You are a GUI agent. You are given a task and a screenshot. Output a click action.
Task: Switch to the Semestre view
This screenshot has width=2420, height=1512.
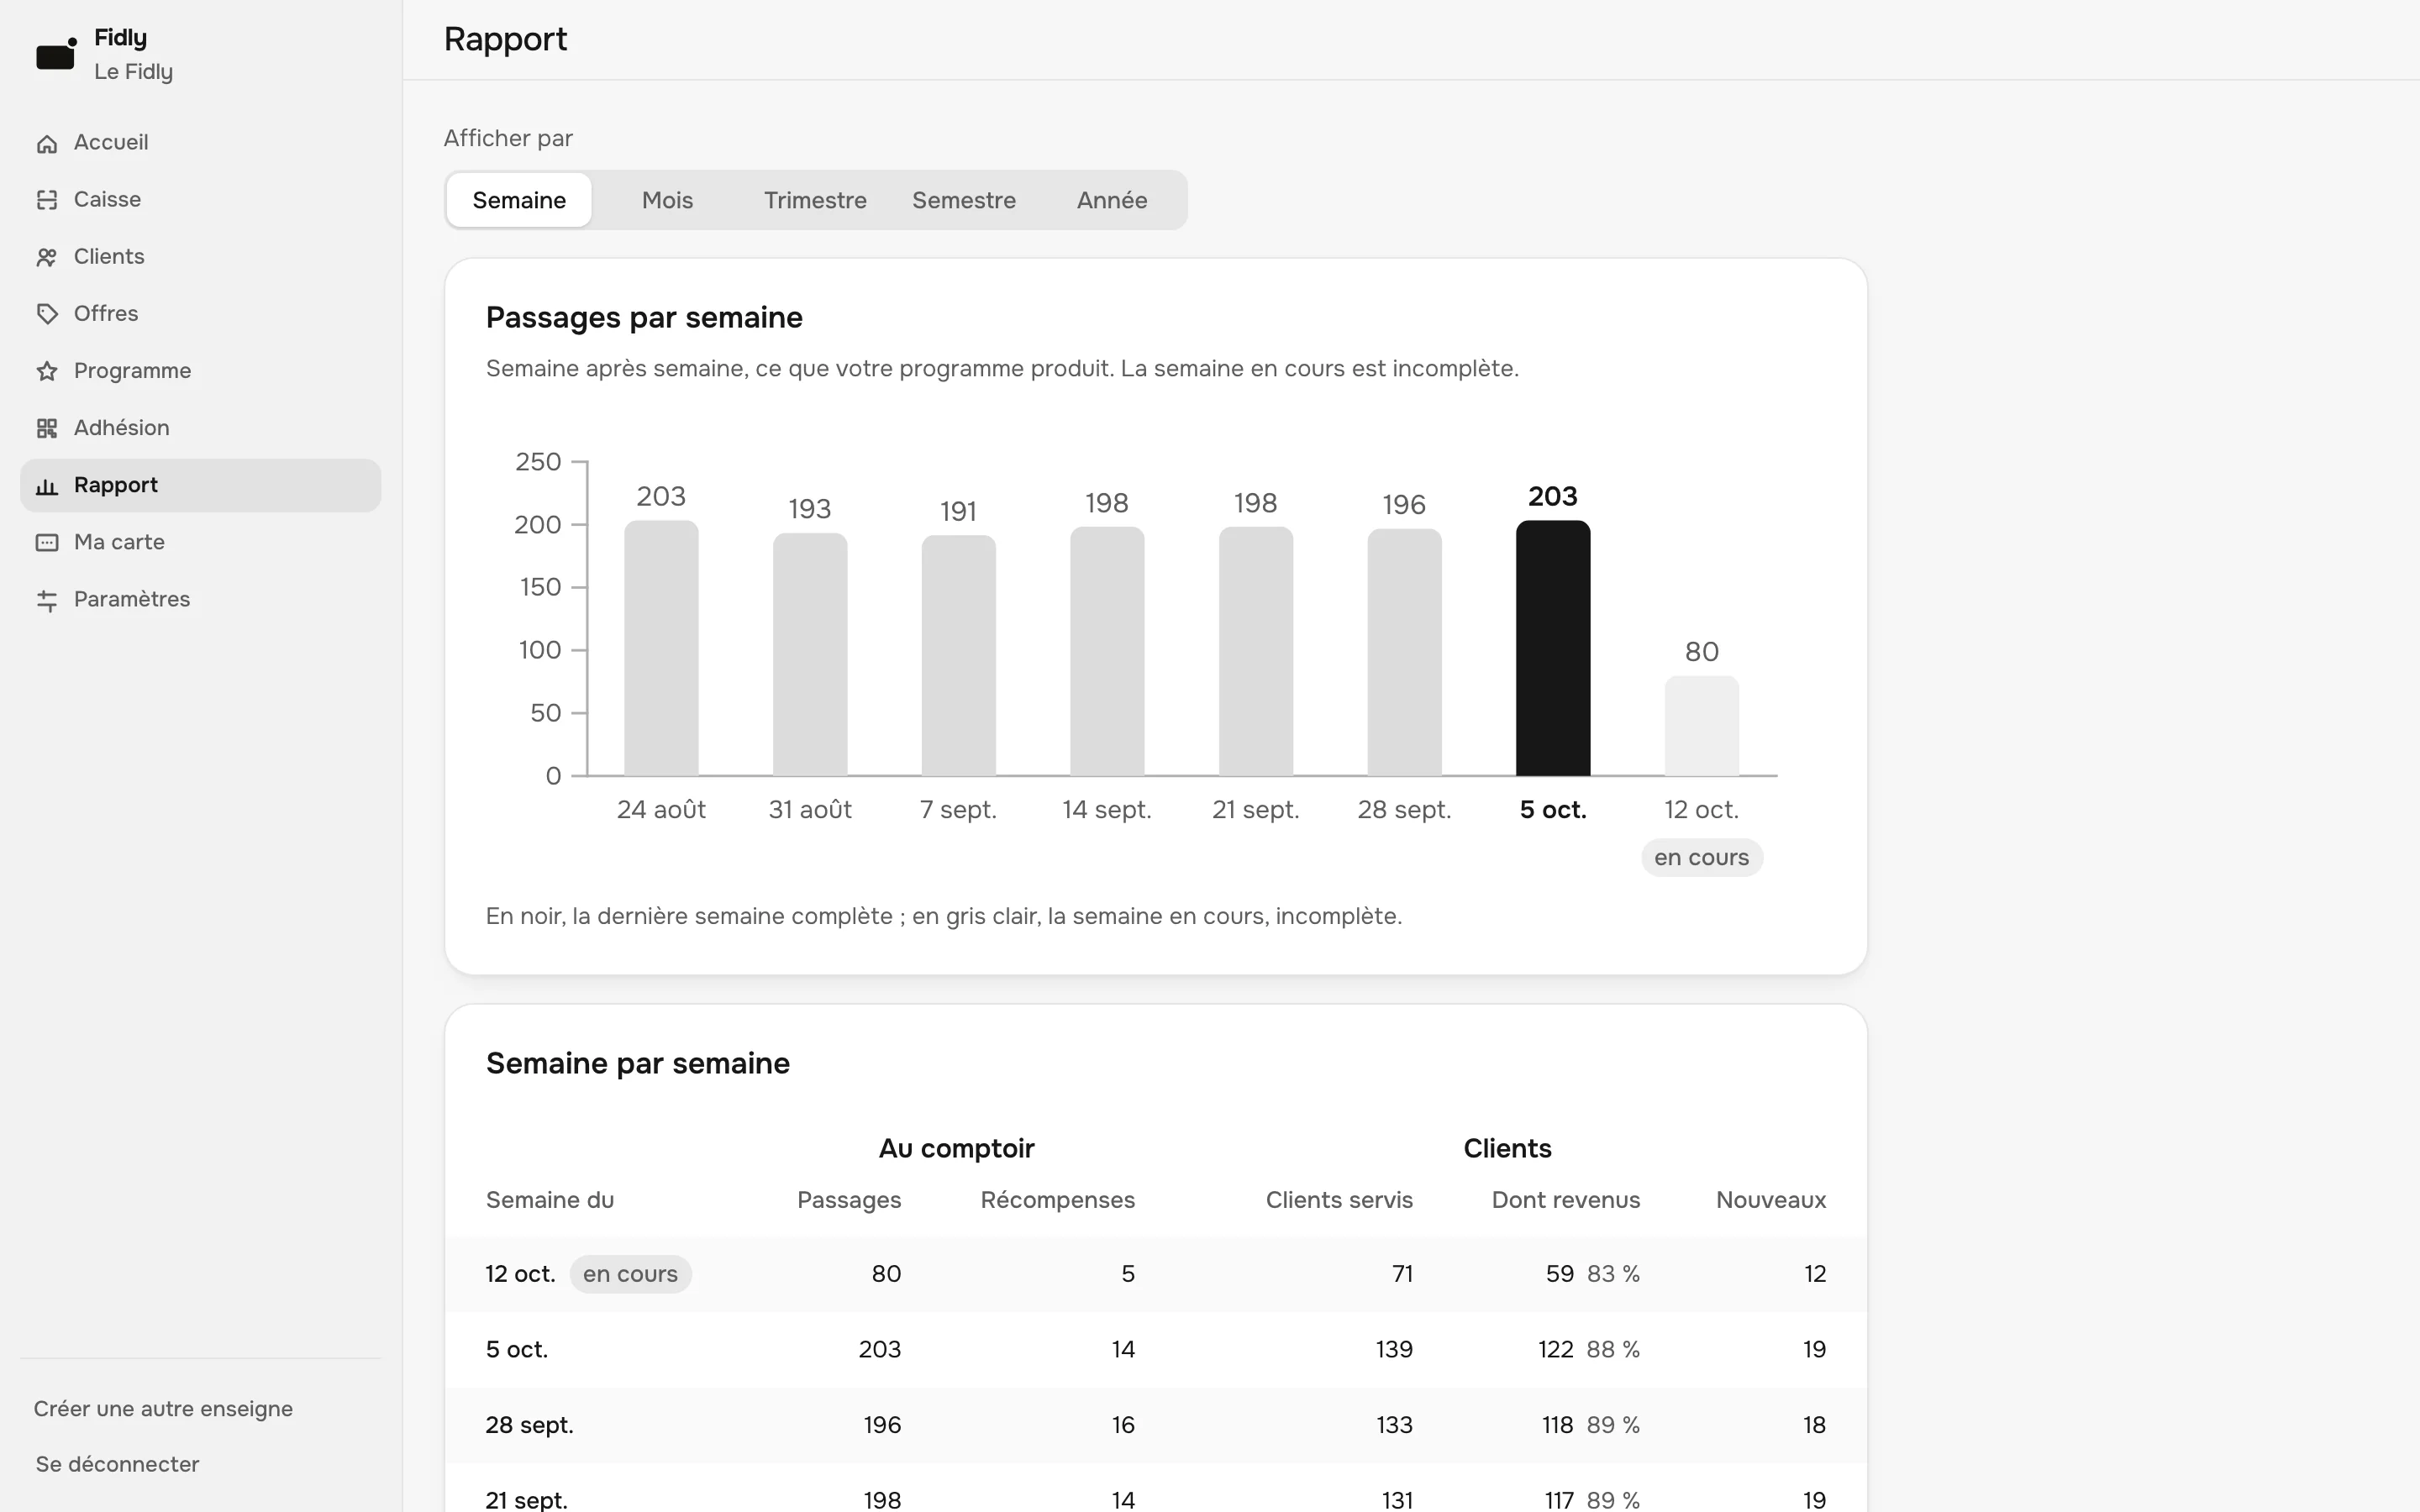pos(964,200)
